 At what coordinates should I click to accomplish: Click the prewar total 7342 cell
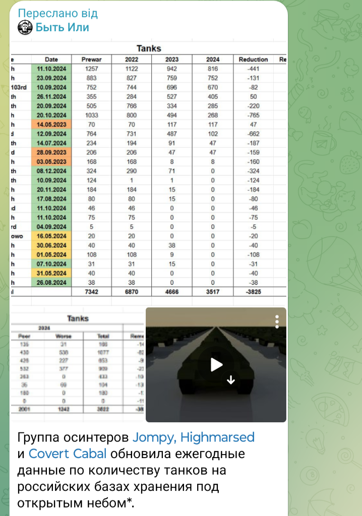(x=91, y=292)
